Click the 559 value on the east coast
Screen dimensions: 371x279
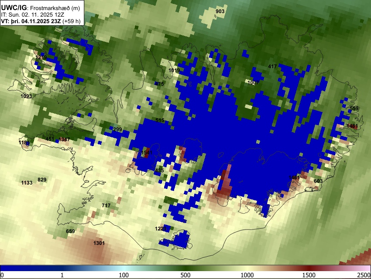coord(354,108)
